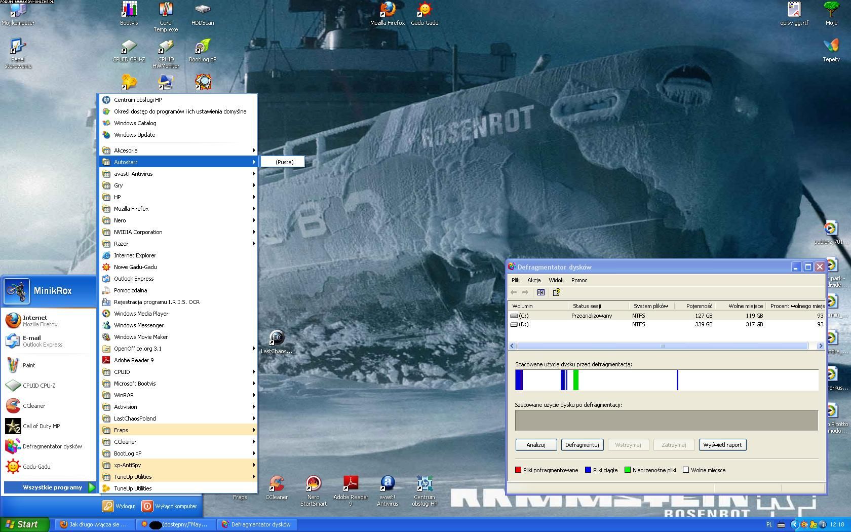
Task: Click the Analizuj button
Action: tap(536, 445)
